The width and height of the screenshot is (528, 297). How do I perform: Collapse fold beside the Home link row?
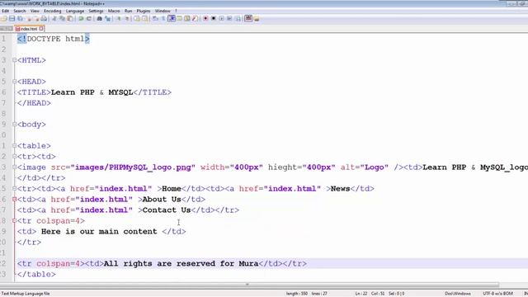(x=14, y=189)
